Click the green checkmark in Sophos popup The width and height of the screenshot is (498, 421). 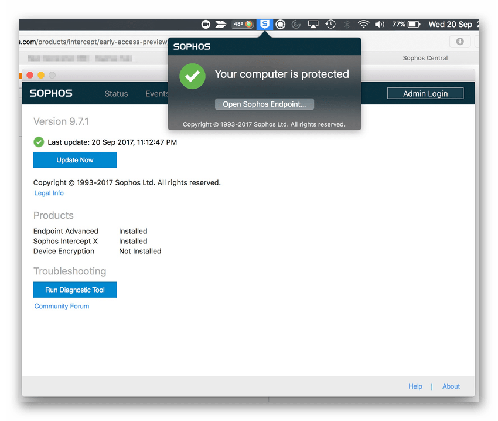[x=193, y=76]
